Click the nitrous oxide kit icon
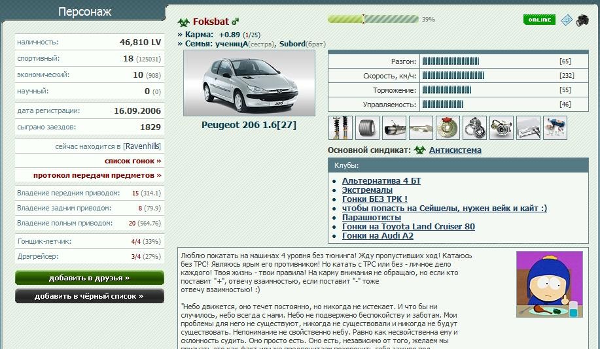Screen dimensions: 600x349 tap(555, 127)
